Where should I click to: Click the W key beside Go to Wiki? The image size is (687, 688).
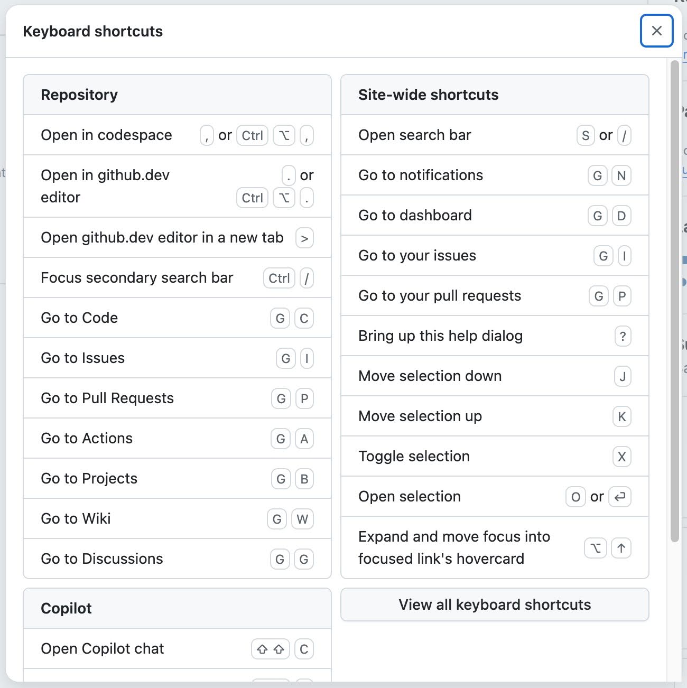pos(302,519)
